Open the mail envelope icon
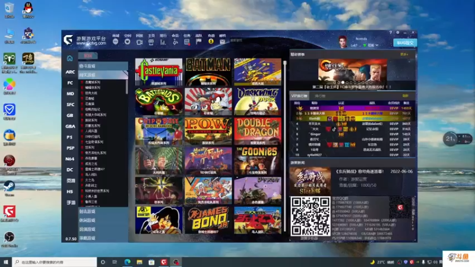The height and width of the screenshot is (267, 475). 222,42
